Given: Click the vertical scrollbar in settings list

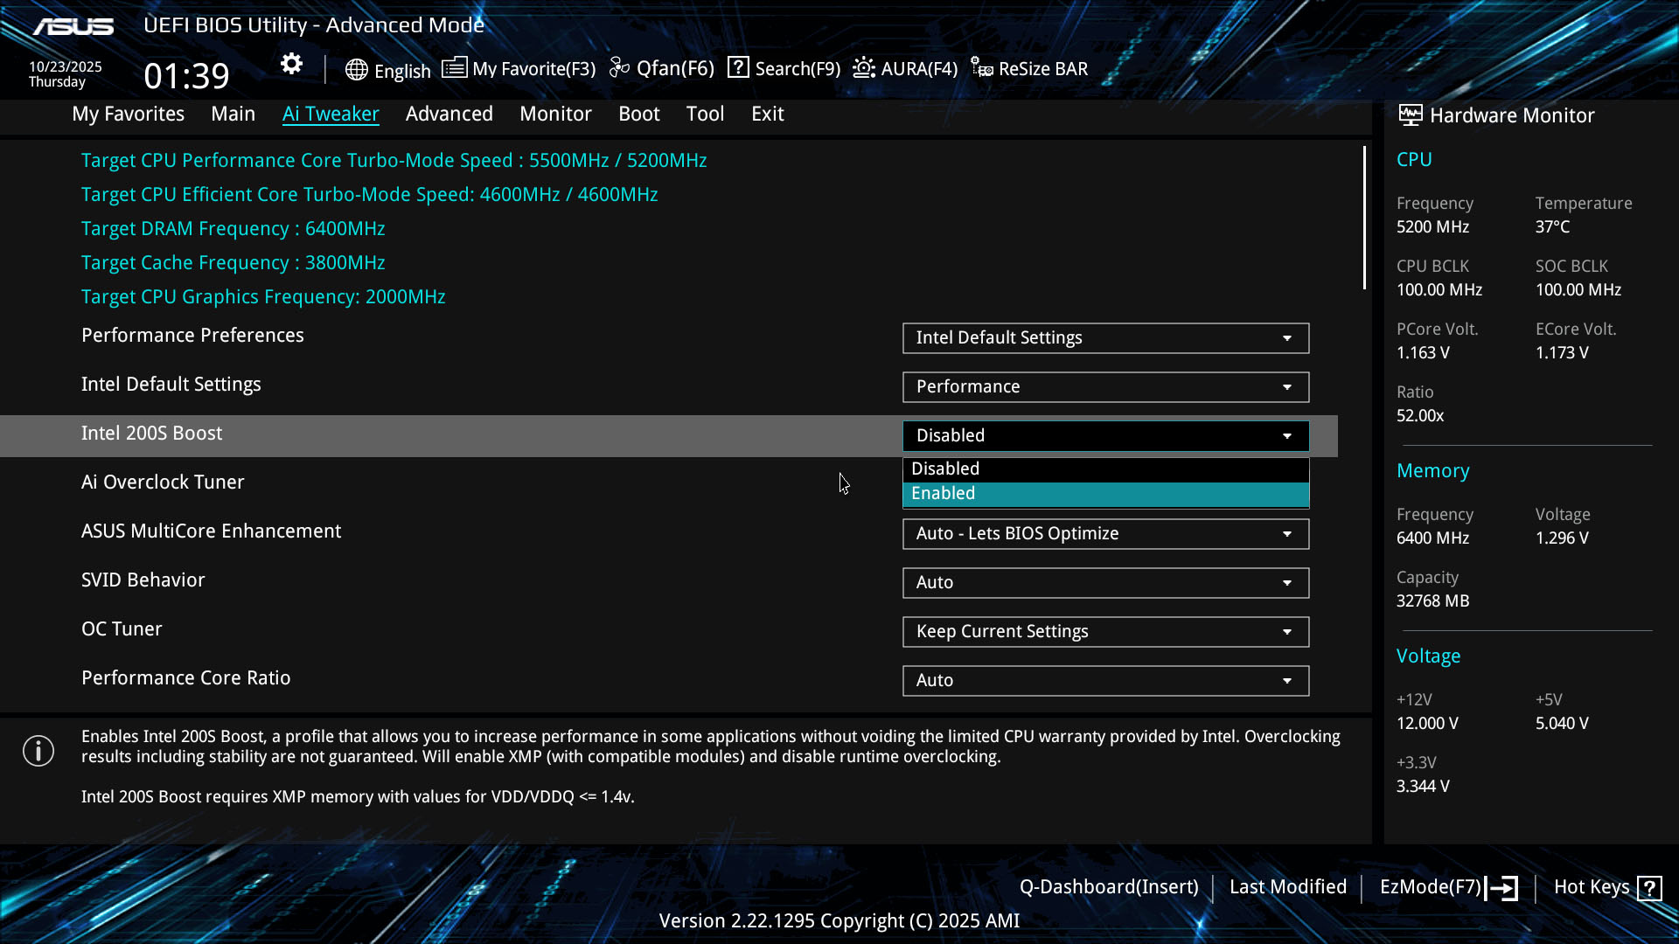Looking at the screenshot, I should [1364, 219].
